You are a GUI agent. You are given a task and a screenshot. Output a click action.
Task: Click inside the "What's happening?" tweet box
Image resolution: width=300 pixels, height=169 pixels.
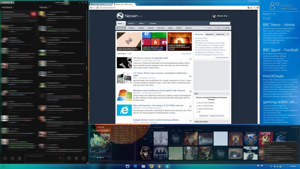(44, 158)
